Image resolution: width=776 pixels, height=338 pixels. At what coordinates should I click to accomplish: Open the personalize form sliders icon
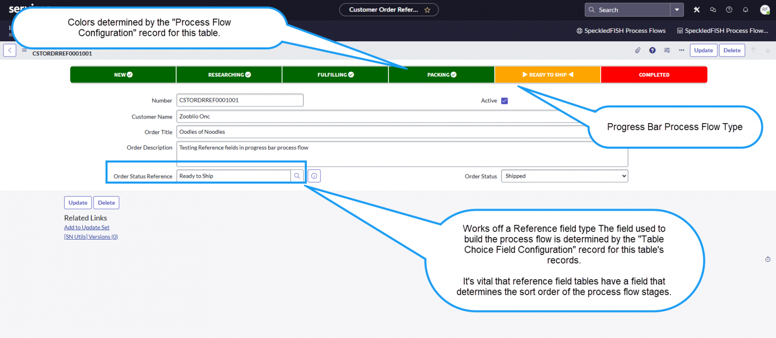pos(667,50)
